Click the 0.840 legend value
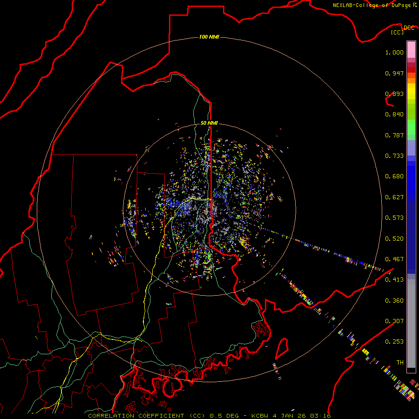 pyautogui.click(x=394, y=115)
